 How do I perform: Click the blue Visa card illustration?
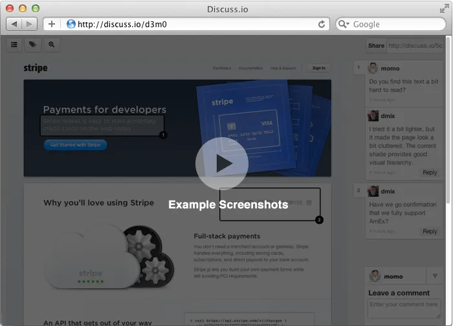(x=250, y=131)
